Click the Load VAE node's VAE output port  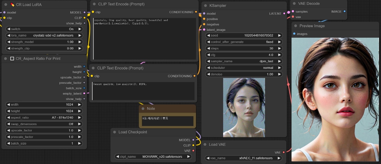(x=284, y=152)
